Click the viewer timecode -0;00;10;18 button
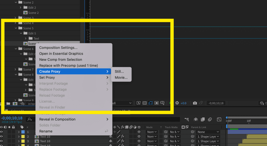 pyautogui.click(x=216, y=103)
